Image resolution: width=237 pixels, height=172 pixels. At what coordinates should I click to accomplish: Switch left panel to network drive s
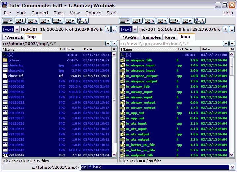[45, 21]
